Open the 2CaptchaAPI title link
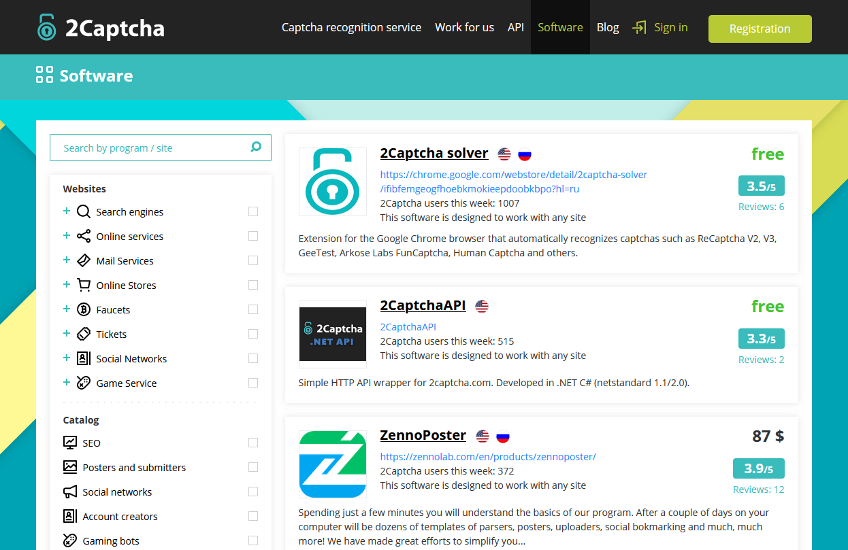The image size is (848, 550). point(423,305)
